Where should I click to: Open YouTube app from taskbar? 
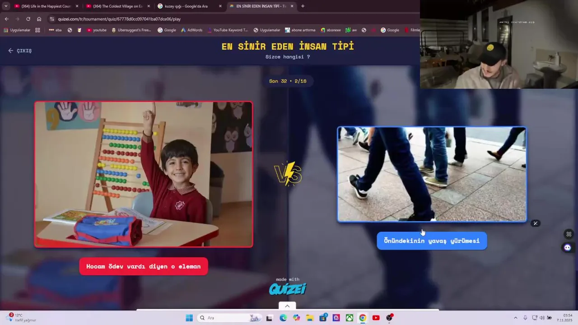tap(376, 318)
